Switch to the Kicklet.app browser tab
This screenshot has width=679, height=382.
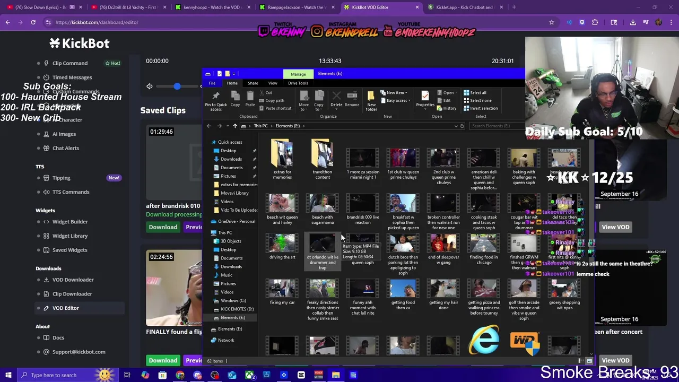tap(465, 7)
